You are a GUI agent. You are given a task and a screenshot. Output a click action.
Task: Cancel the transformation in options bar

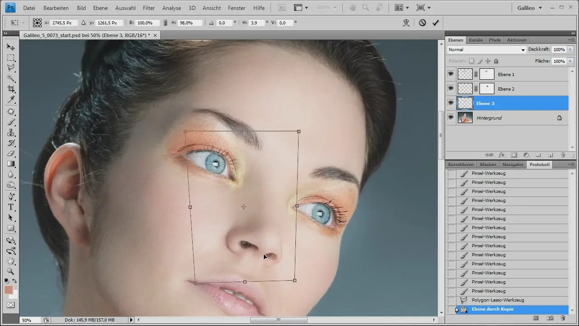click(x=422, y=23)
